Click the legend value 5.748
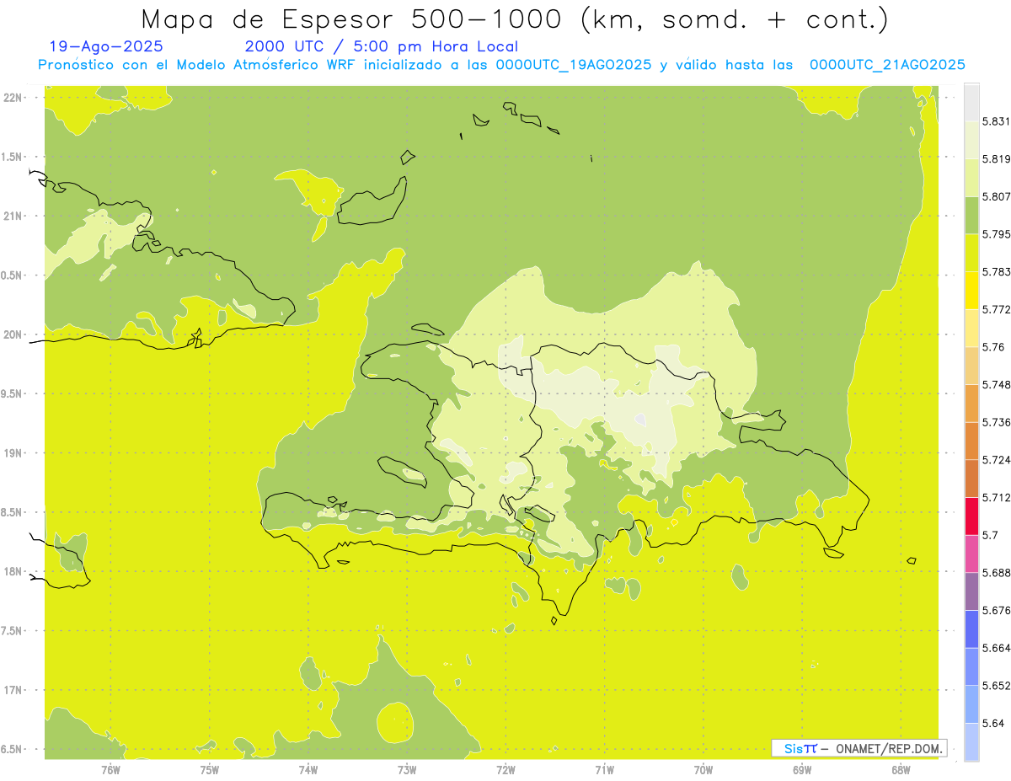The height and width of the screenshot is (781, 1011). point(997,385)
